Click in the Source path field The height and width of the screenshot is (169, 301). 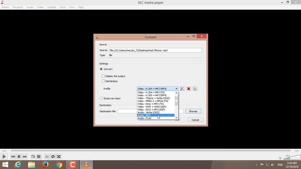155,50
